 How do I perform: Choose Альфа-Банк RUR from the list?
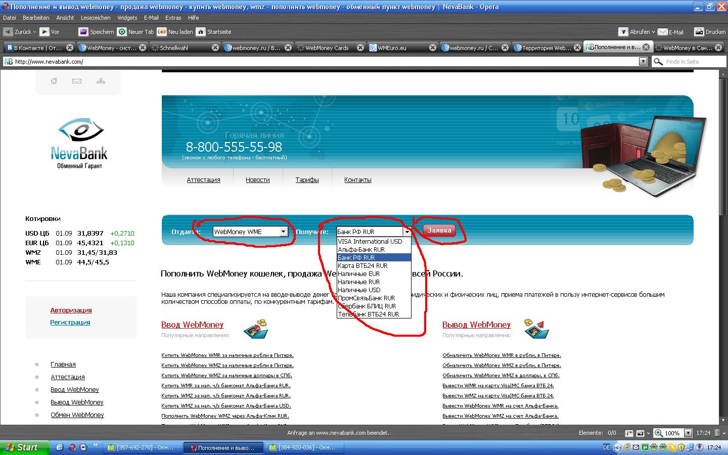coord(374,249)
